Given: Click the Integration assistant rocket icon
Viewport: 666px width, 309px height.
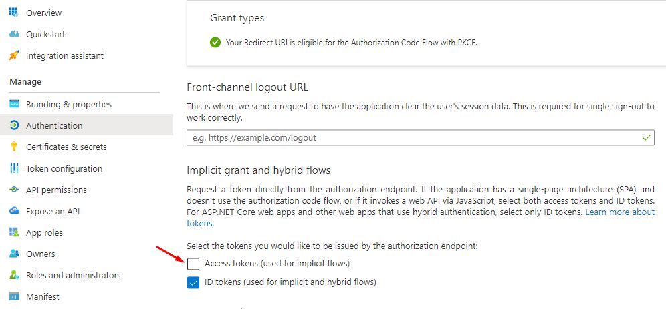Looking at the screenshot, I should point(14,55).
